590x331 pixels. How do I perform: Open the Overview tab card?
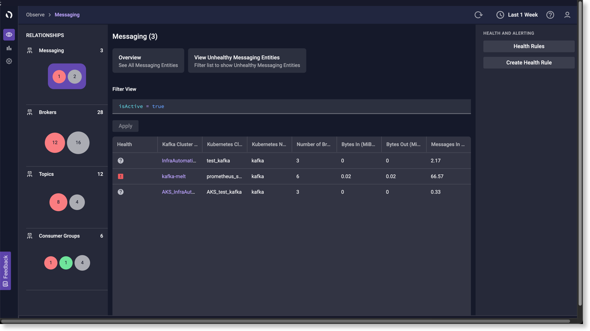[x=148, y=61]
